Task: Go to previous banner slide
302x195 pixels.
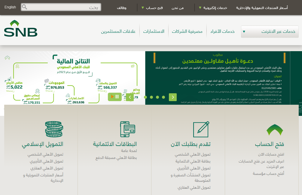Action: 130,97
